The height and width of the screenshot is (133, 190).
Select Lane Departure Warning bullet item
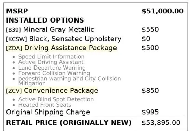52,68
